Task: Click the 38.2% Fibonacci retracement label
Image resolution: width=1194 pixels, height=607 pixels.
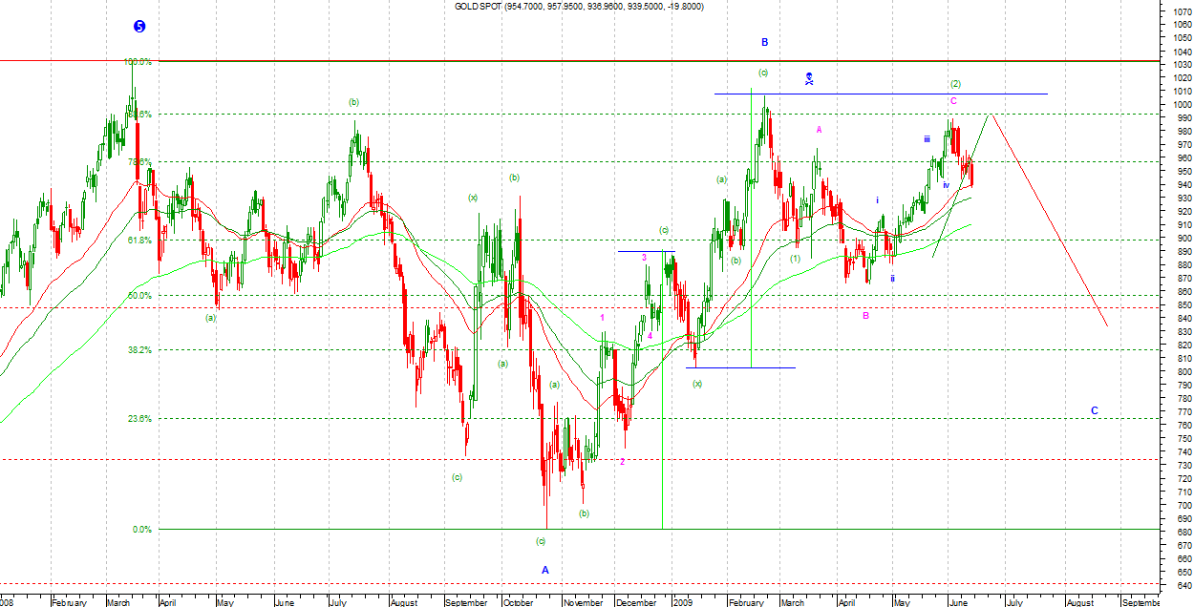Action: tap(139, 350)
